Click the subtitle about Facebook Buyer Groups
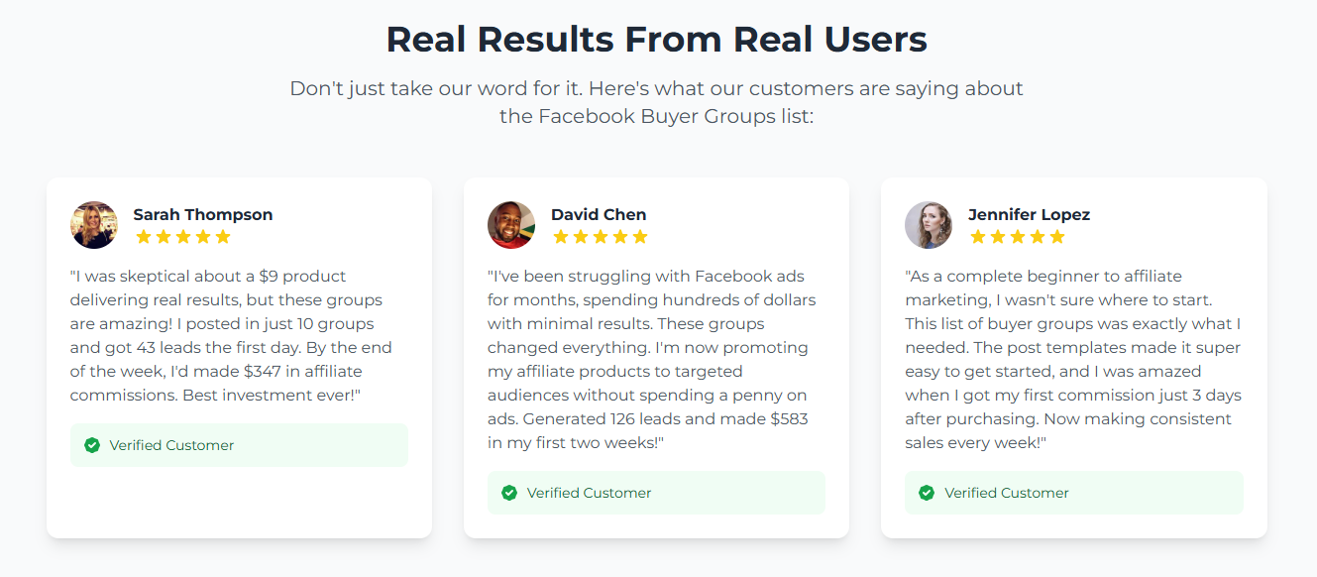 pyautogui.click(x=656, y=102)
